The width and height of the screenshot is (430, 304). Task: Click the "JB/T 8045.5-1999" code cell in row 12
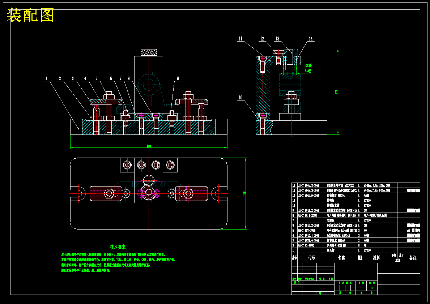(312, 196)
